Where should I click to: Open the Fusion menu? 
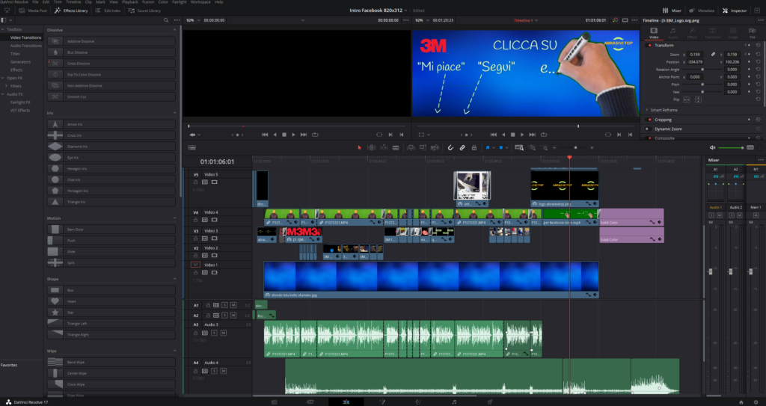point(148,2)
